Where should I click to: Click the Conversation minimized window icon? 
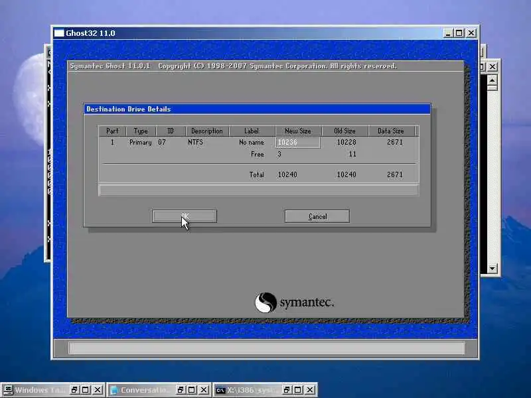(114, 389)
